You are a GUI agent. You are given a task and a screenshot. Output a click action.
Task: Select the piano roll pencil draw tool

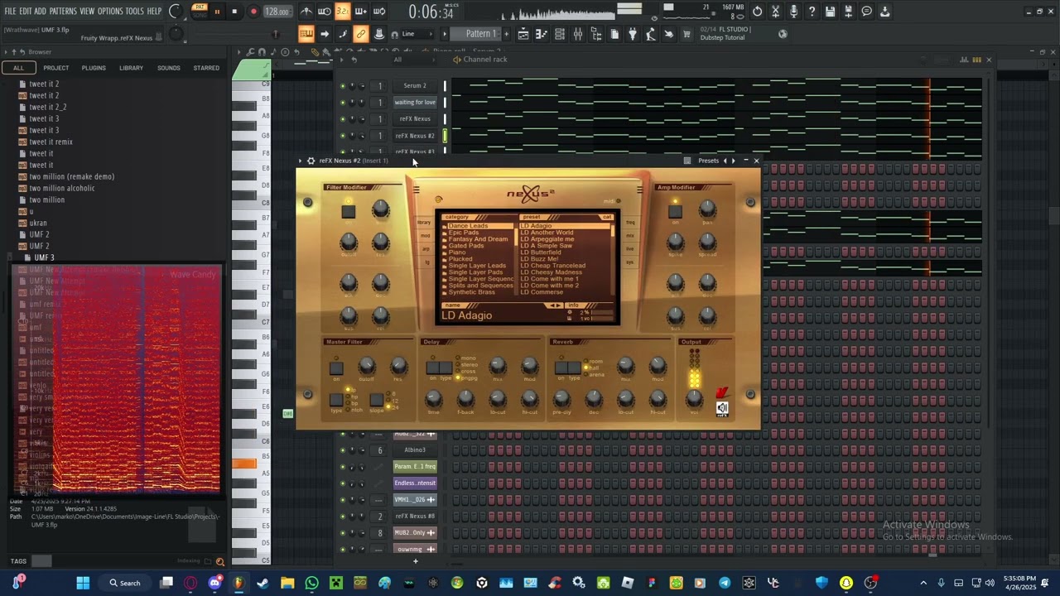tap(315, 51)
